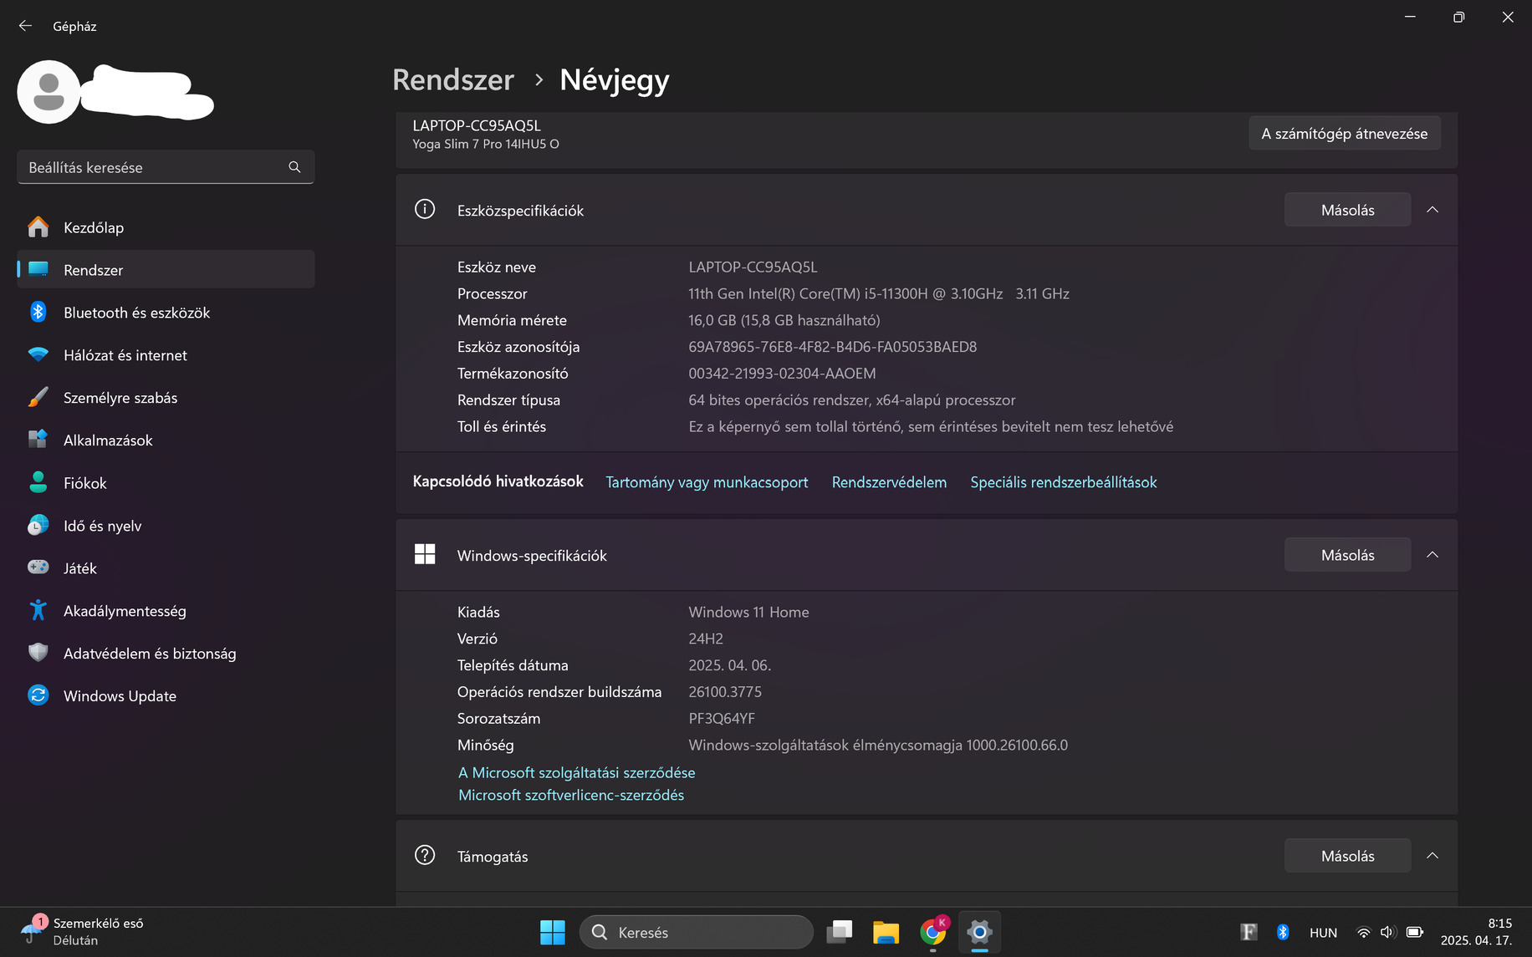The width and height of the screenshot is (1532, 957).
Task: Click A számítógép átnevezése button
Action: 1345,134
